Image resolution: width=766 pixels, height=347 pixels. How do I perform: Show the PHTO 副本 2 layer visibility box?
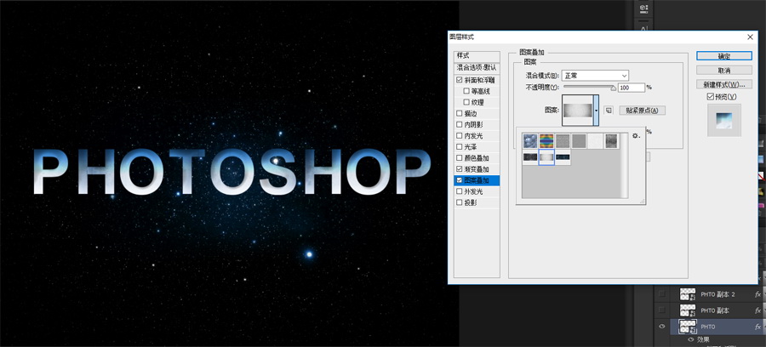(x=662, y=294)
